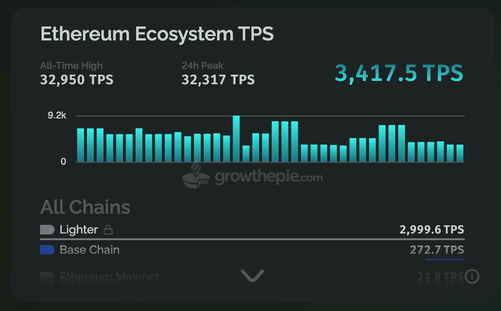Open the growthepie.com watermark text
The height and width of the screenshot is (311, 501).
point(268,177)
